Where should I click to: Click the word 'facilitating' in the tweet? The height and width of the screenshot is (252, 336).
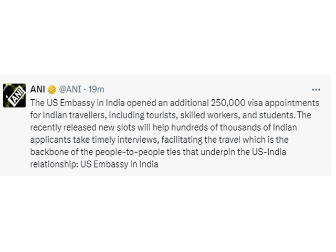point(182,140)
